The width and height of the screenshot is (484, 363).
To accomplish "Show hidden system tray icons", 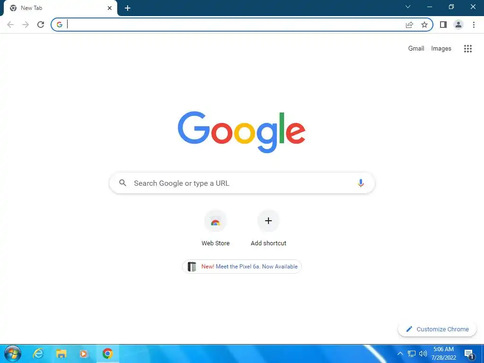I will [400, 354].
